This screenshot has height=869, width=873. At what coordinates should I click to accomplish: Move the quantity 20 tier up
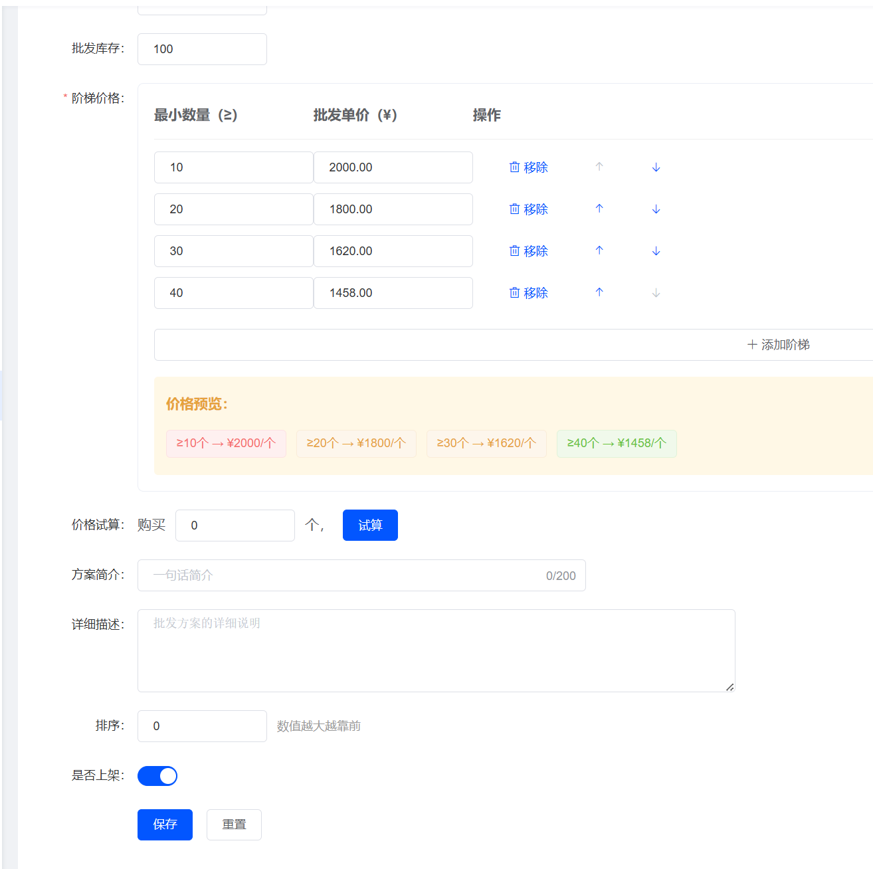[599, 209]
